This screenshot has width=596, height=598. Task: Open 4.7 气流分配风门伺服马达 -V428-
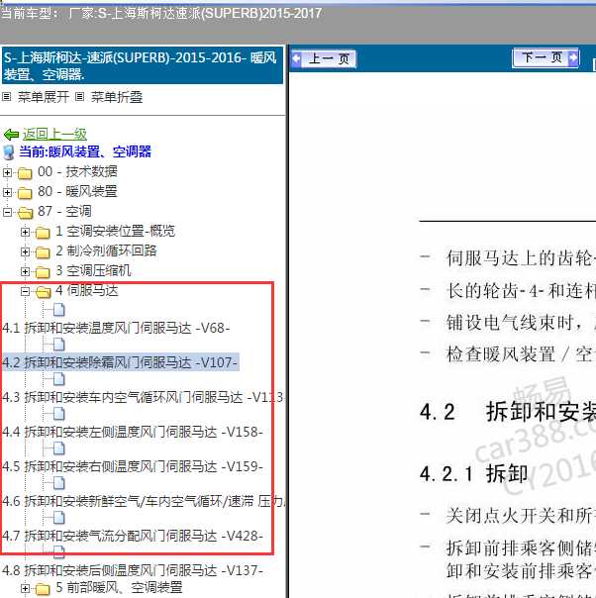(133, 537)
